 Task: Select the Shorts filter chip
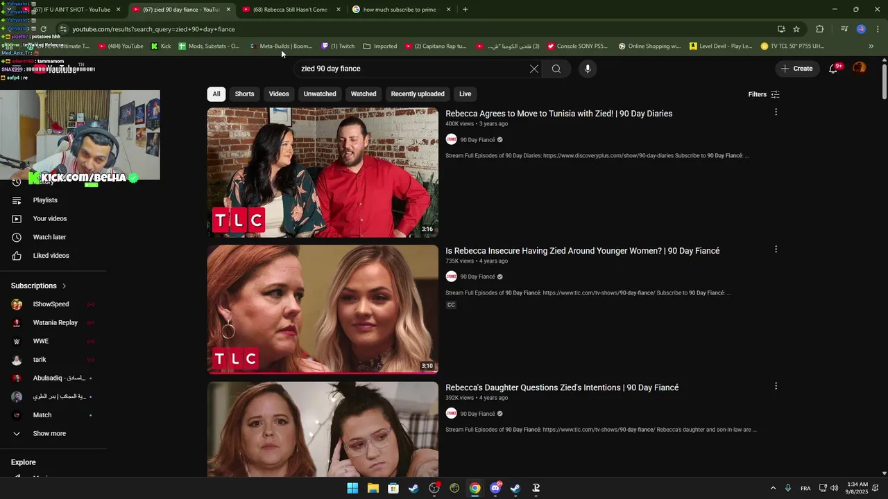click(x=244, y=94)
